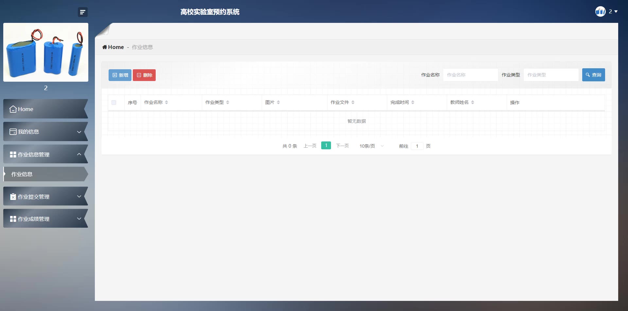This screenshot has width=628, height=311.
Task: Open the 10条/页 page size dropdown
Action: [371, 146]
